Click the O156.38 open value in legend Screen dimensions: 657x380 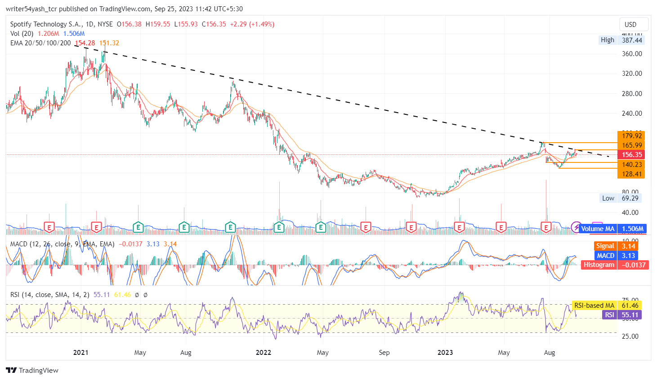pos(129,24)
